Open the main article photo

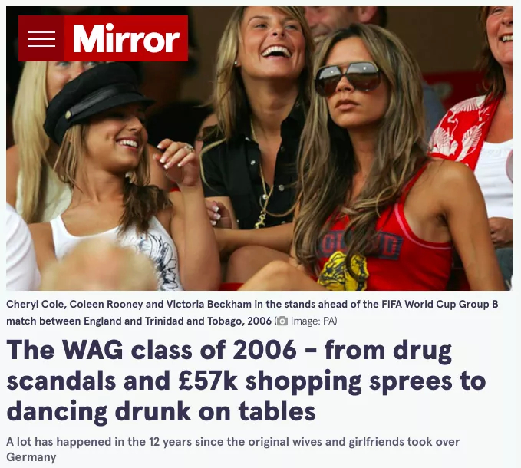coord(259,149)
